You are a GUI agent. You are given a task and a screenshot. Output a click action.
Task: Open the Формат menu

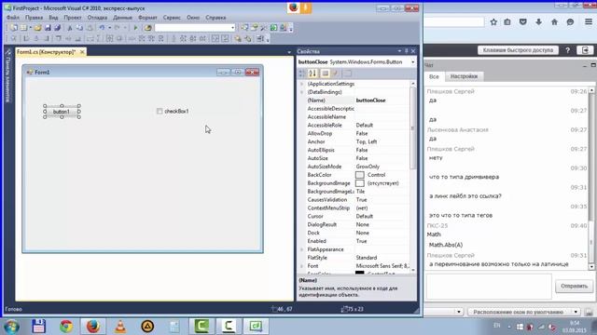tap(147, 18)
